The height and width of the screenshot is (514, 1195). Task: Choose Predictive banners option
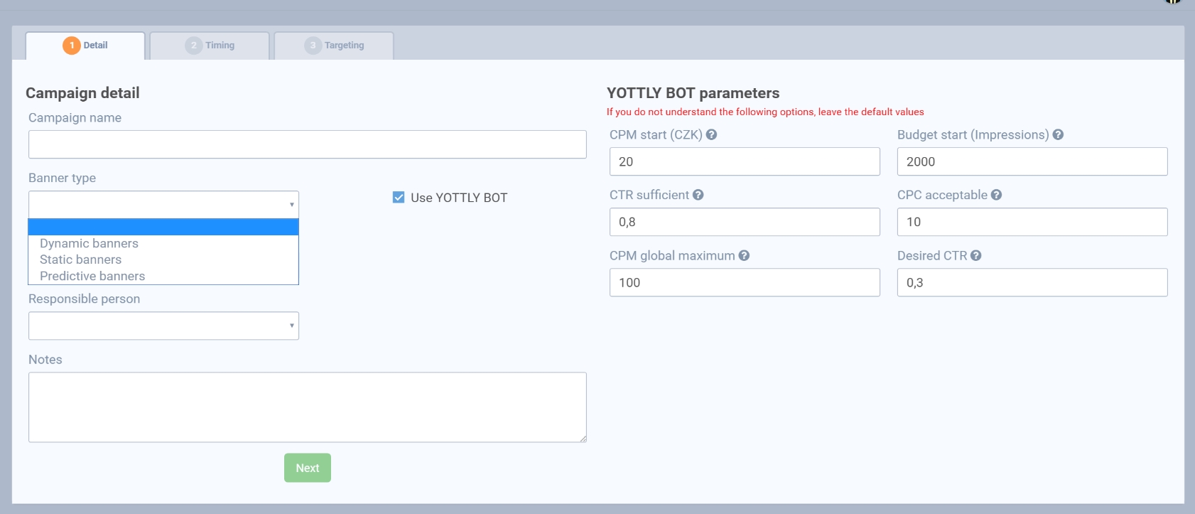tap(163, 276)
